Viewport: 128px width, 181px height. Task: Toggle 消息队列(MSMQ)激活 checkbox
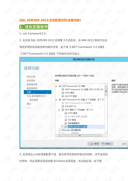point(66,127)
